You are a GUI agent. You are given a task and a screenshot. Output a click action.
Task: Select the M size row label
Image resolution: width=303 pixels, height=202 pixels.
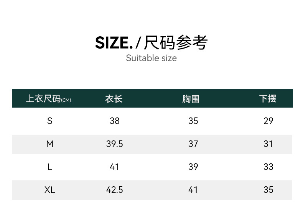coord(50,144)
